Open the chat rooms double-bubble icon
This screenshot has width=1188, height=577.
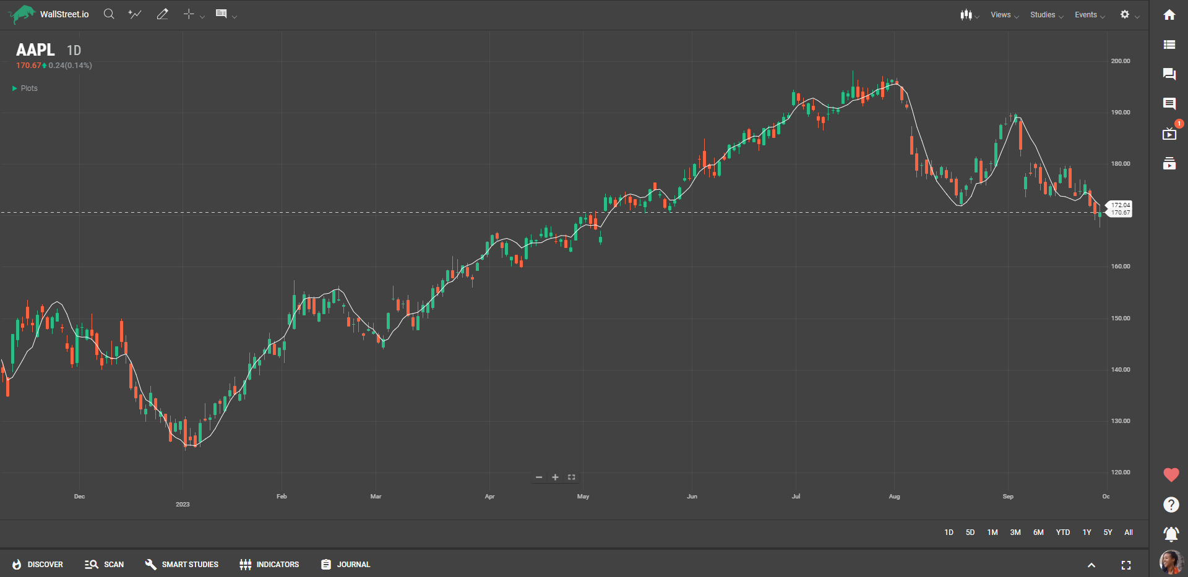point(1169,74)
